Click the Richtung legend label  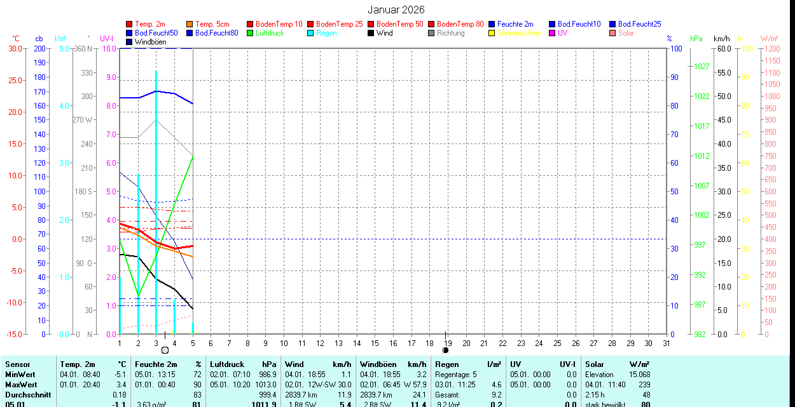[x=451, y=33]
